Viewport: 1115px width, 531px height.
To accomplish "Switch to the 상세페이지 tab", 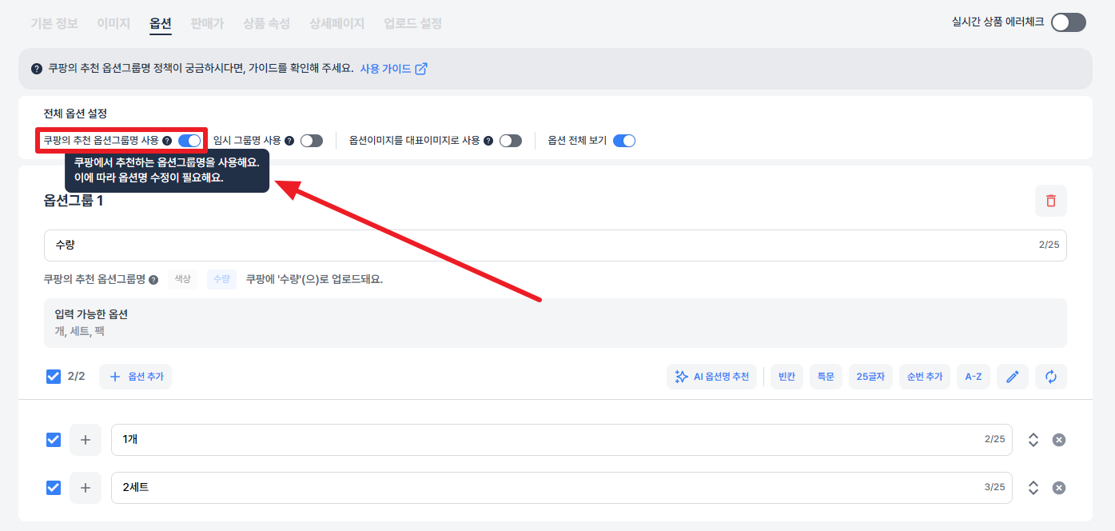I will click(336, 23).
